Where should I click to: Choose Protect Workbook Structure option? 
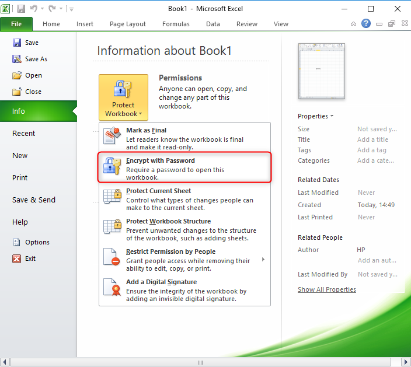[184, 229]
